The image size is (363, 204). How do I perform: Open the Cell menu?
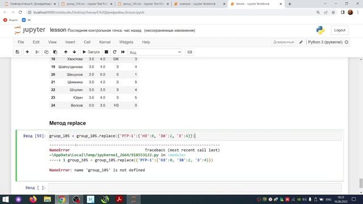pyautogui.click(x=87, y=42)
